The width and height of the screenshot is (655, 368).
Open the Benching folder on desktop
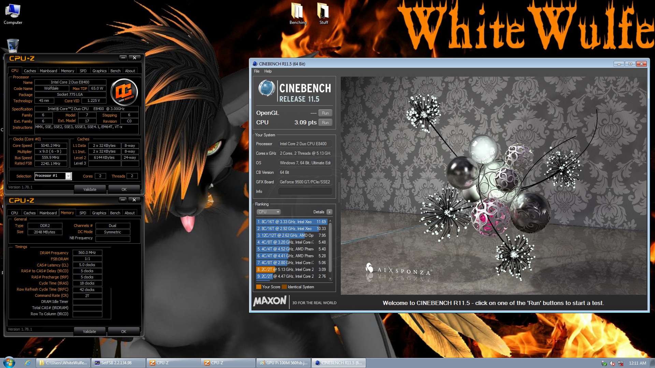click(x=298, y=14)
